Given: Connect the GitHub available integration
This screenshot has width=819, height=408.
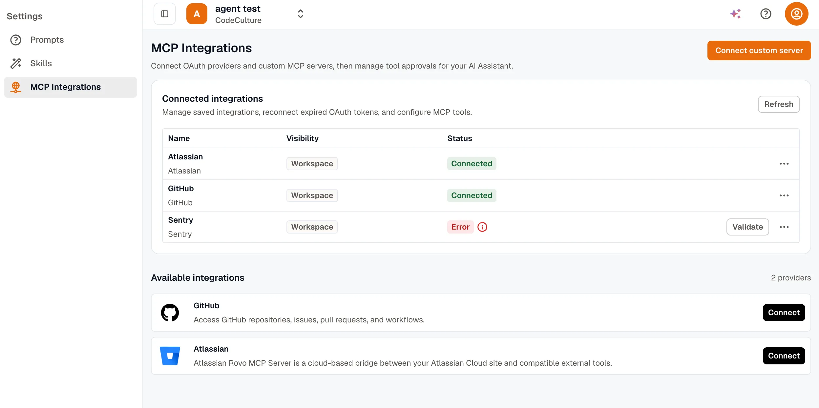Looking at the screenshot, I should [784, 313].
